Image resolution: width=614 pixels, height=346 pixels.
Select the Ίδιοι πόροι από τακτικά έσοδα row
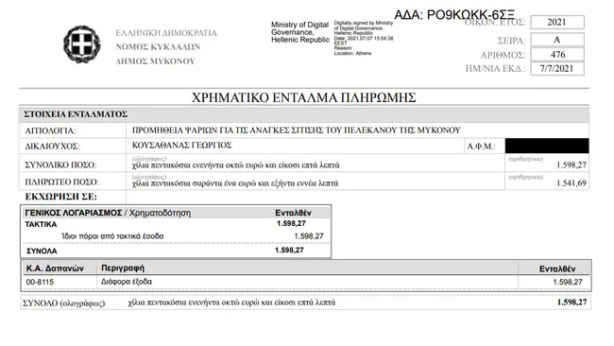click(x=176, y=236)
